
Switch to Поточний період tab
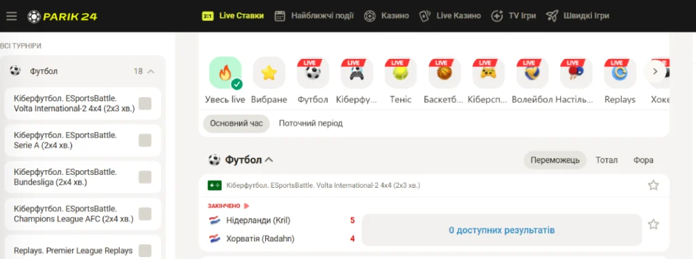pyautogui.click(x=311, y=123)
